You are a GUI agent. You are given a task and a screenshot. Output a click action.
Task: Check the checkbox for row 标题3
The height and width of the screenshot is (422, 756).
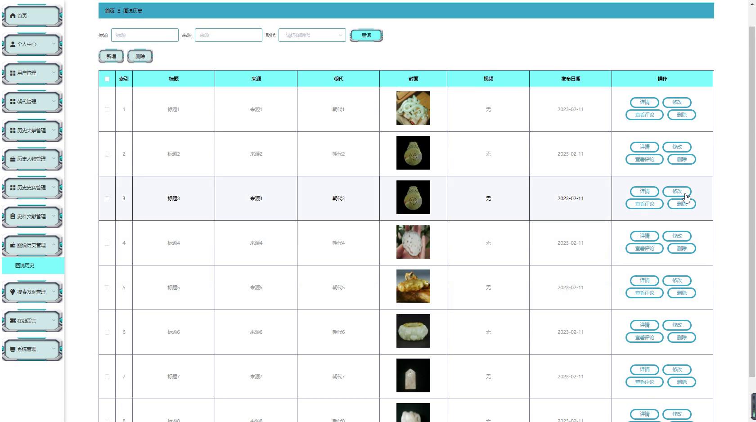107,198
